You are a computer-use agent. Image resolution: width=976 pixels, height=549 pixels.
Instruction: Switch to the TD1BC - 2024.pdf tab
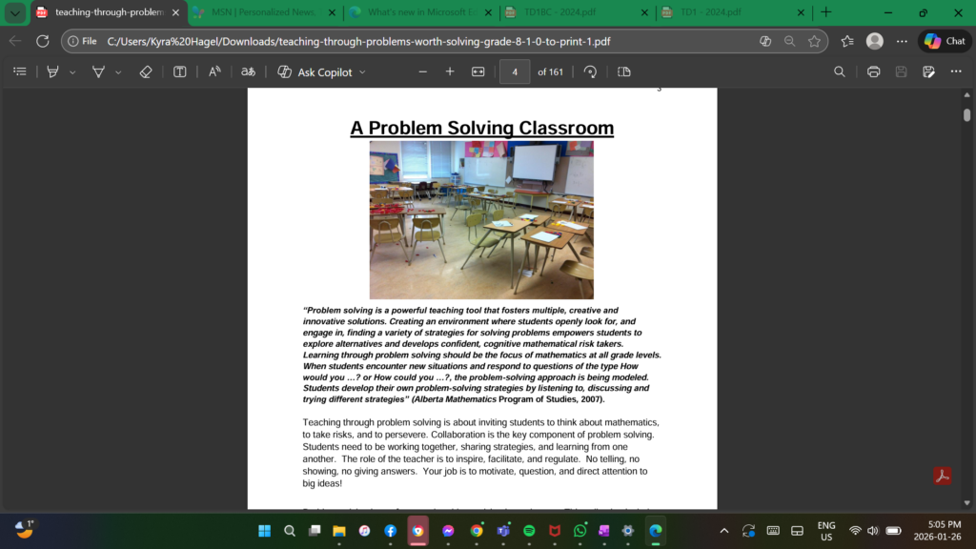(572, 12)
